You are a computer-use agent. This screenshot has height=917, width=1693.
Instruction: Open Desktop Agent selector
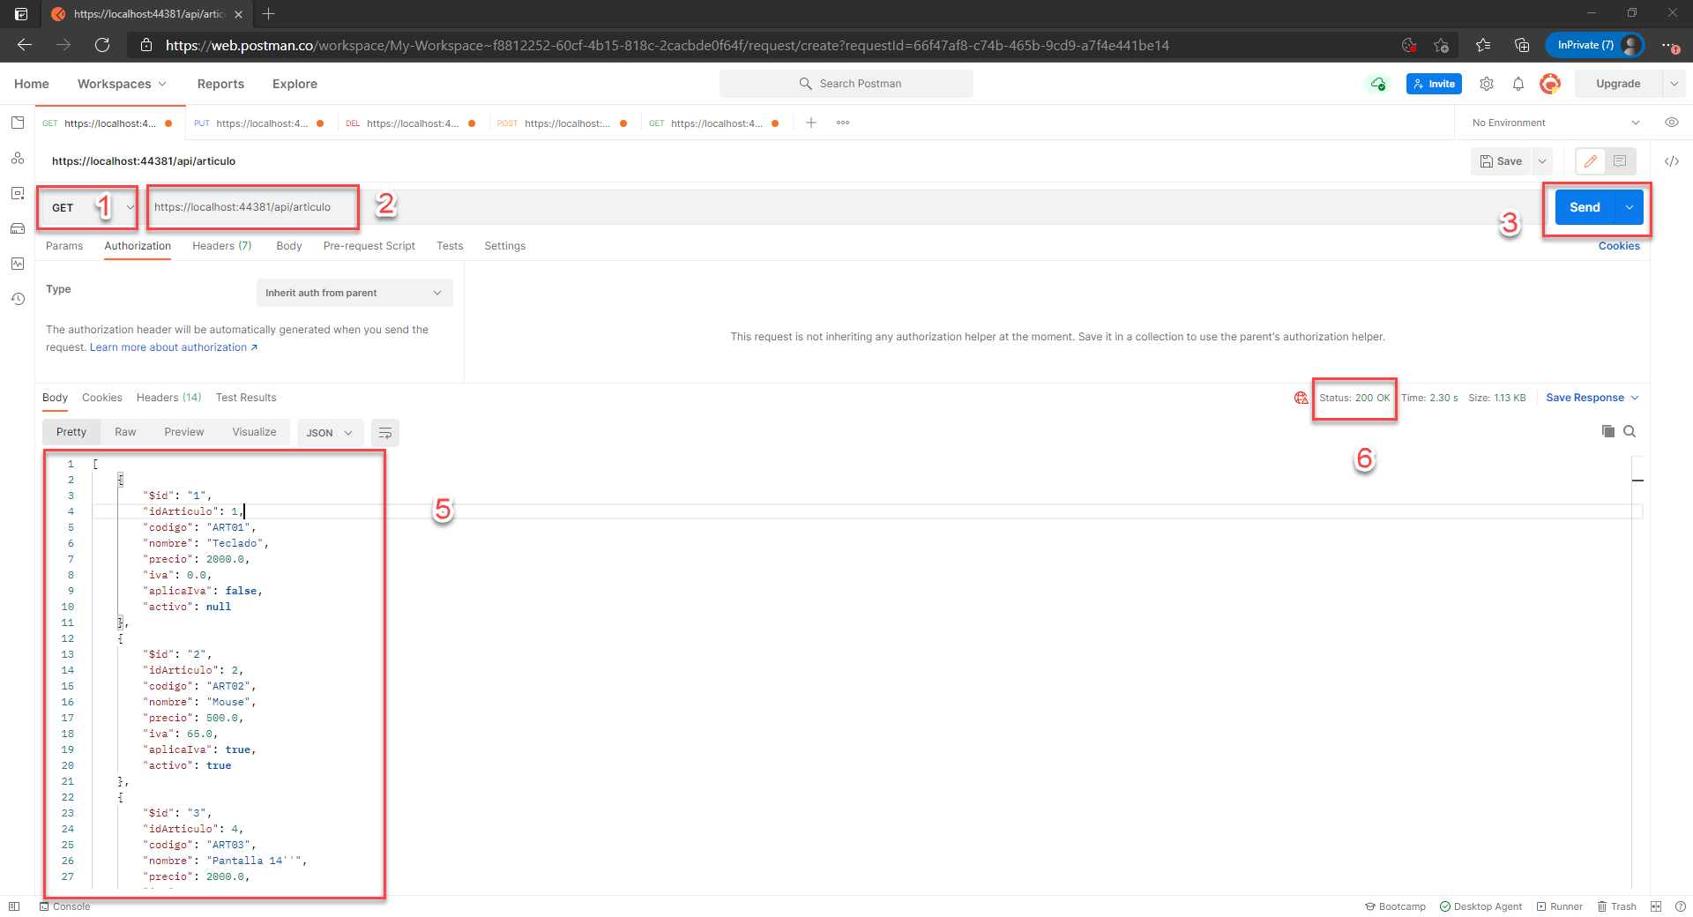tap(1480, 906)
